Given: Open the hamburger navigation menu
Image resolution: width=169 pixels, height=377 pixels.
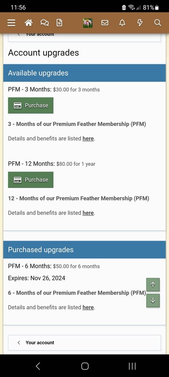Looking at the screenshot, I should tap(11, 23).
